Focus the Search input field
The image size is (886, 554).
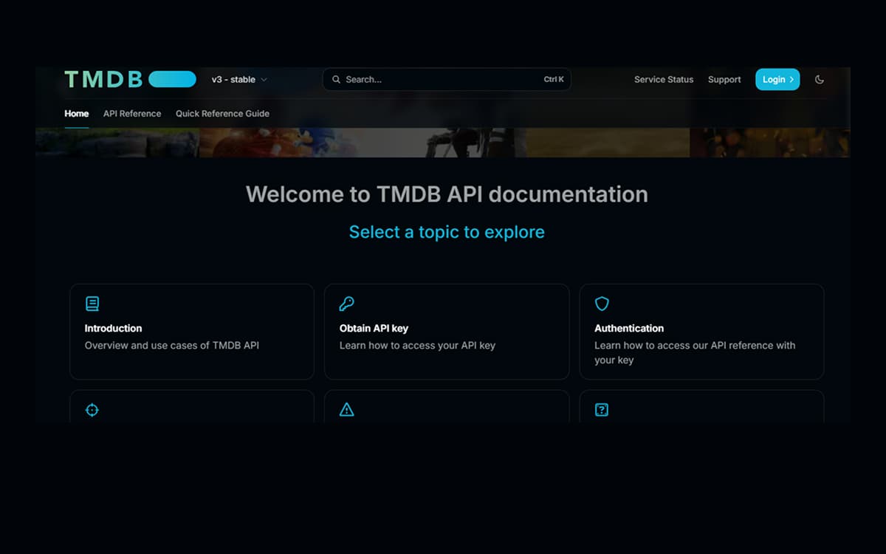(447, 79)
